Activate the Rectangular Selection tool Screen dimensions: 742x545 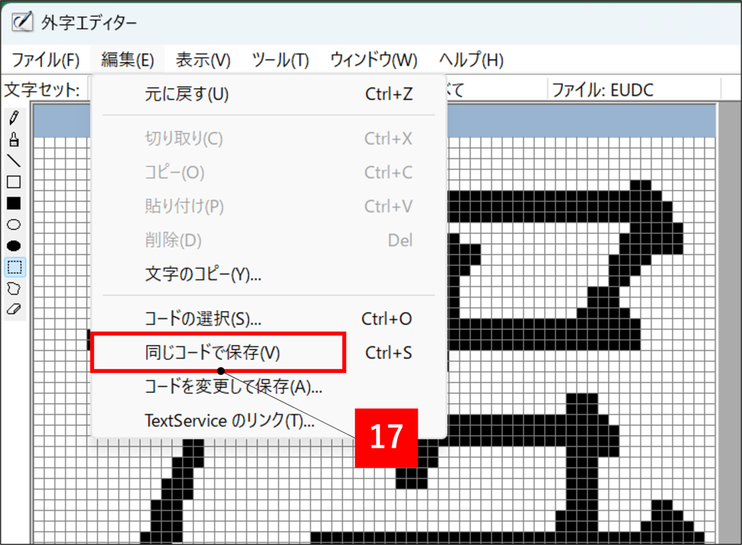(x=14, y=267)
